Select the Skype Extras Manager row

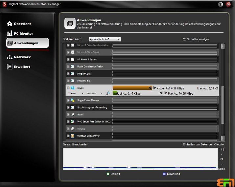[x=142, y=100]
